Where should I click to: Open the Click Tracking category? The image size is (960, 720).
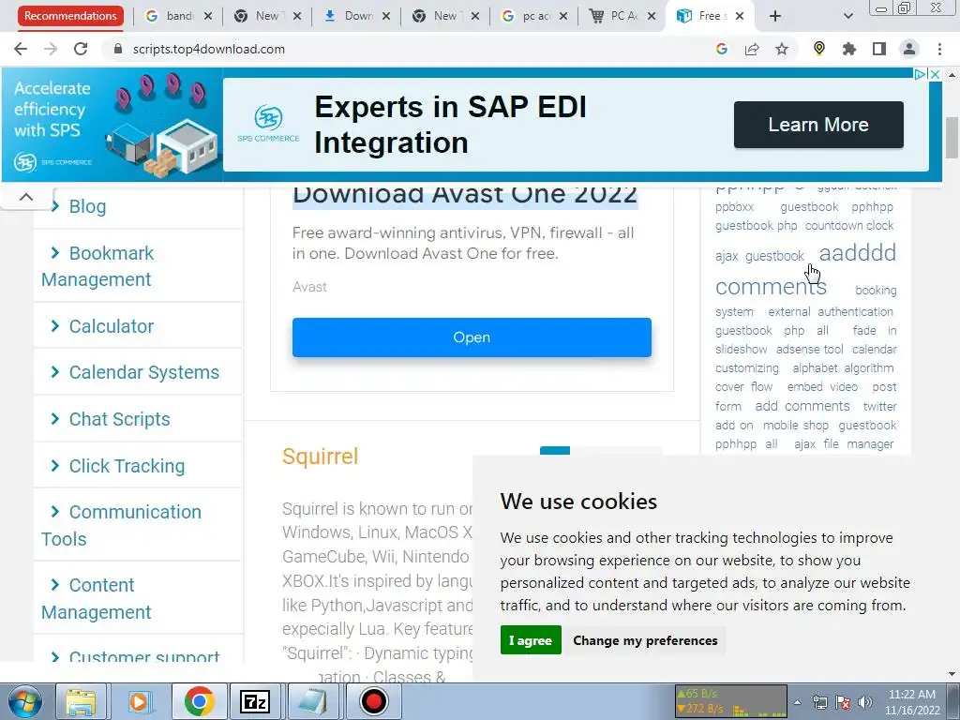coord(127,466)
